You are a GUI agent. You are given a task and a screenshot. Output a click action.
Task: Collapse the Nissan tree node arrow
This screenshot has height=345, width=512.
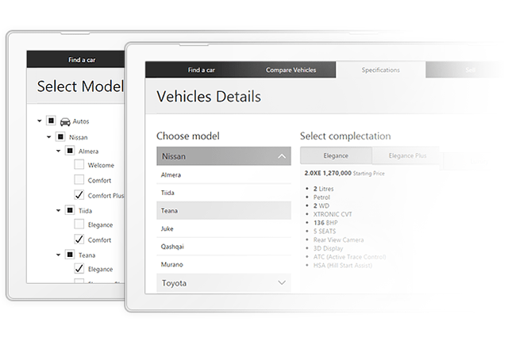pyautogui.click(x=49, y=137)
